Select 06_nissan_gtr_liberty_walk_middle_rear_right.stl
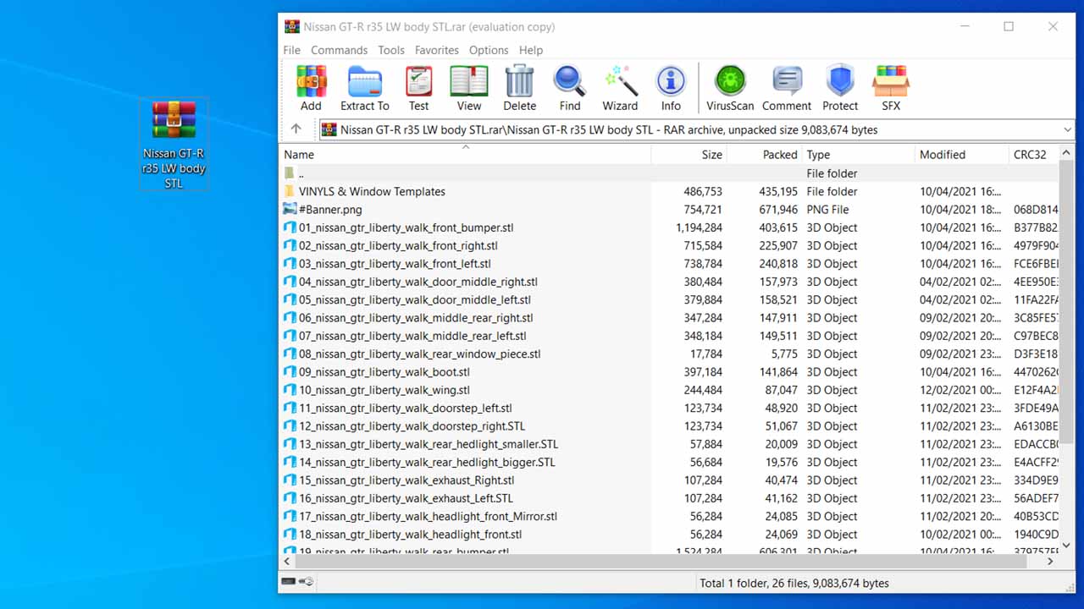Screen dimensions: 1084x609 pyautogui.click(x=669, y=318)
